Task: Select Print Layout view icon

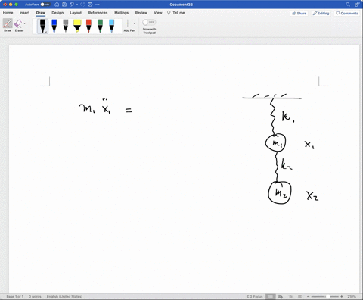Action: (x=270, y=296)
